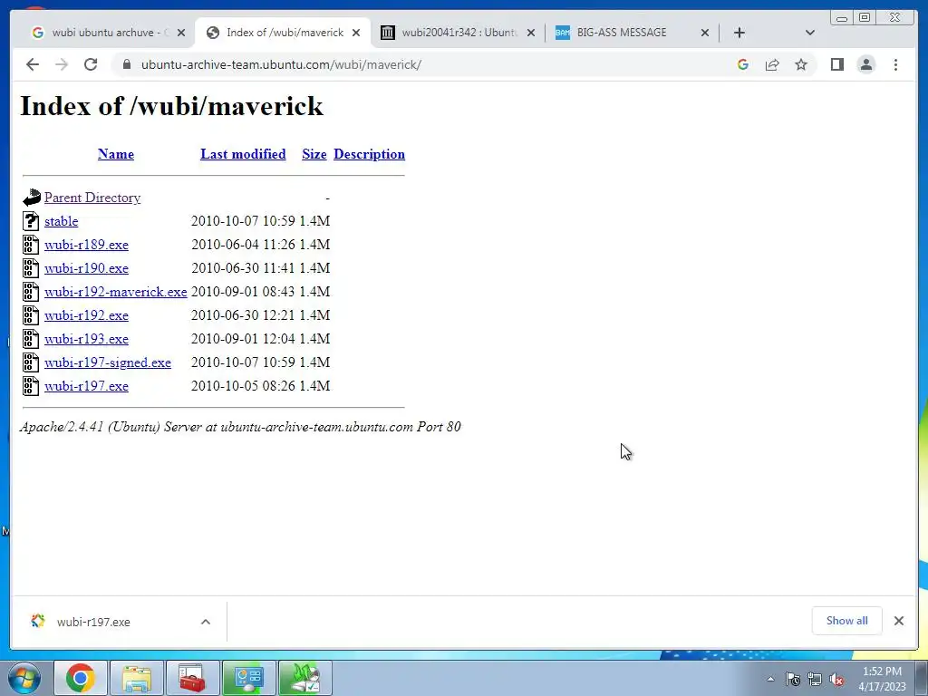Click the Action Center flag icon

click(x=793, y=679)
